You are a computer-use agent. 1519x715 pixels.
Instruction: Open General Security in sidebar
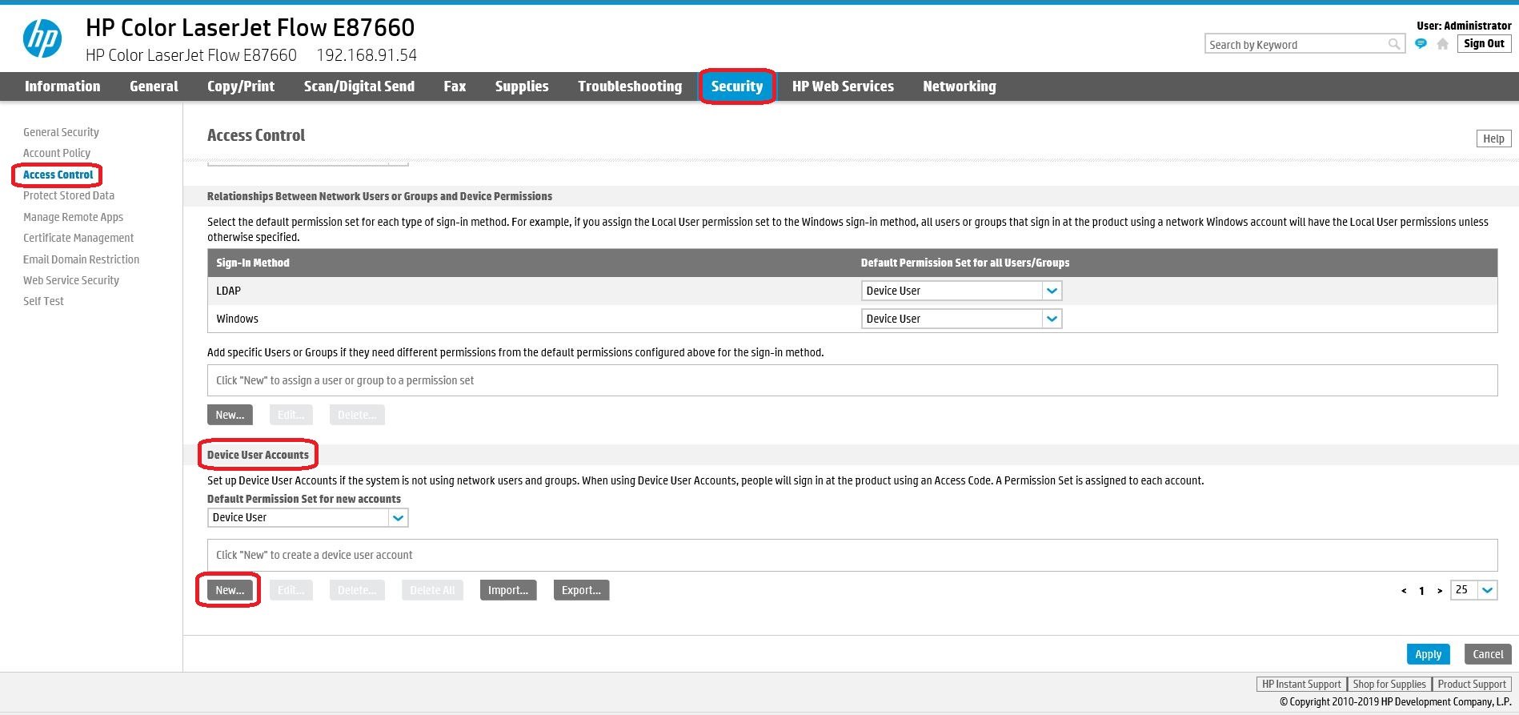(x=61, y=132)
